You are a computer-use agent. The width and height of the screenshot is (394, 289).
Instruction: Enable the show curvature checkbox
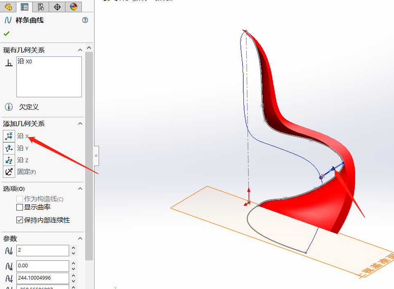click(x=20, y=207)
